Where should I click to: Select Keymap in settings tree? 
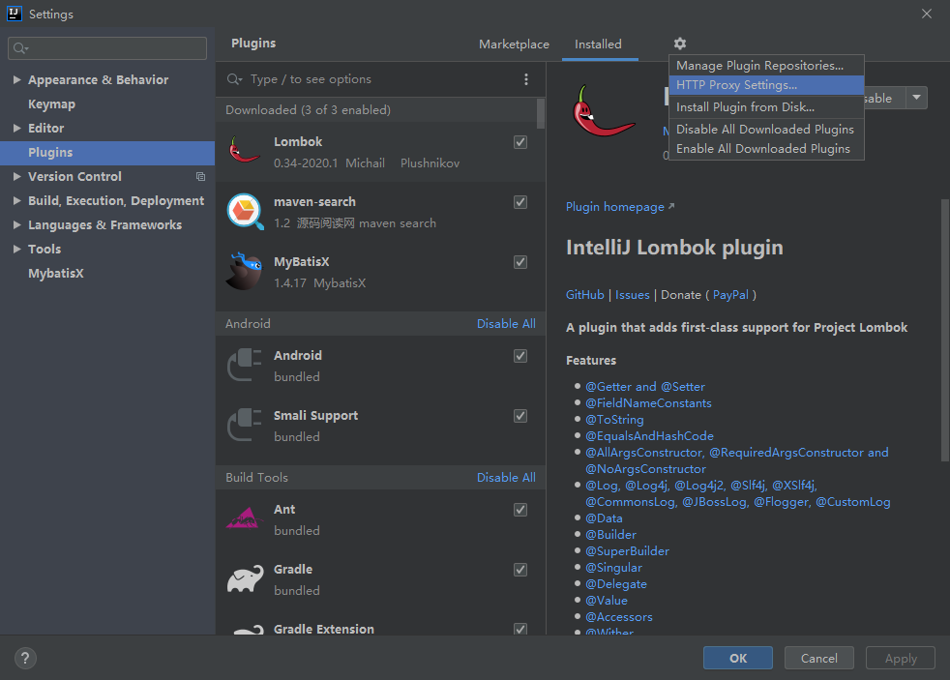point(52,104)
